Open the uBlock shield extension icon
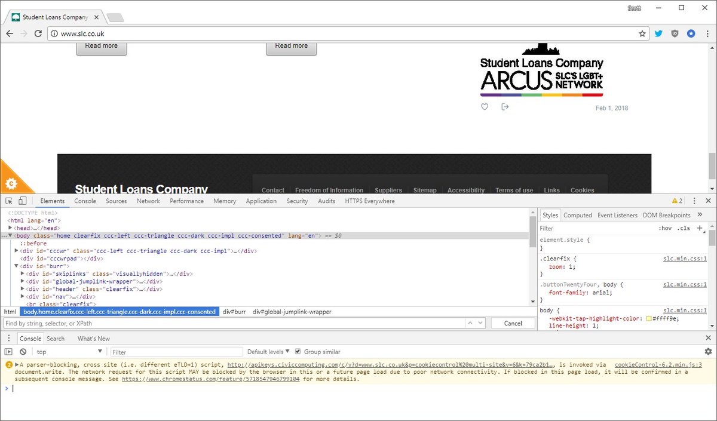 coord(675,34)
